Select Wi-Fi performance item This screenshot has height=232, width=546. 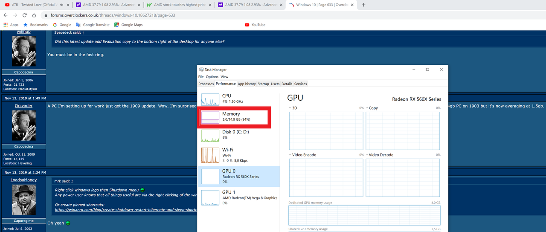pos(239,155)
